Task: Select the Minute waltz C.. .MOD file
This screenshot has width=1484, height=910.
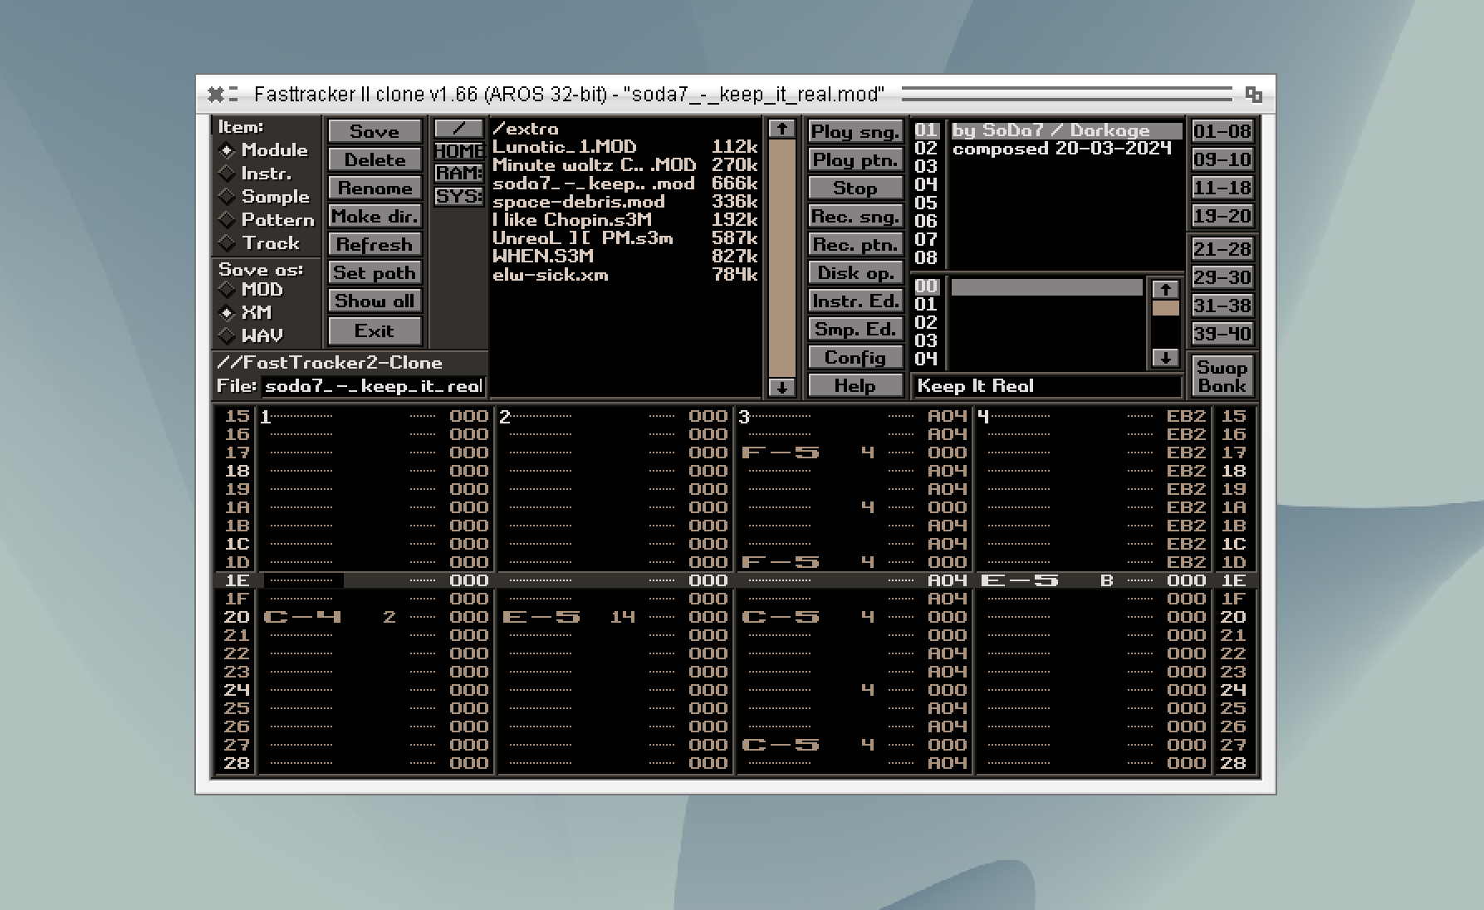Action: point(624,165)
